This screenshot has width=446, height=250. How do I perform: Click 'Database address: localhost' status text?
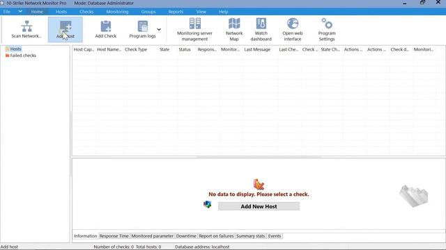202,247
